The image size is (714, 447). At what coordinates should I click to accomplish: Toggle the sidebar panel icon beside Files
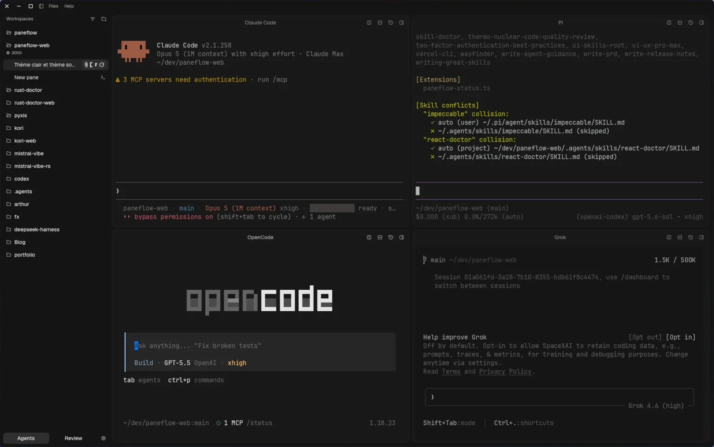tap(41, 6)
